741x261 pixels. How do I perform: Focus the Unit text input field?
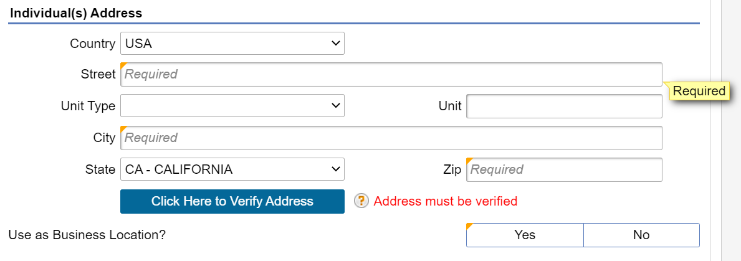[564, 106]
